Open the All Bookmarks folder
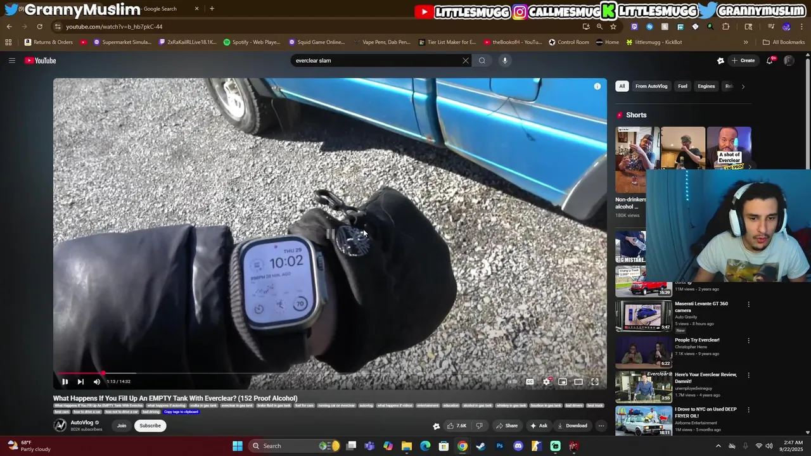The image size is (811, 456). (784, 42)
